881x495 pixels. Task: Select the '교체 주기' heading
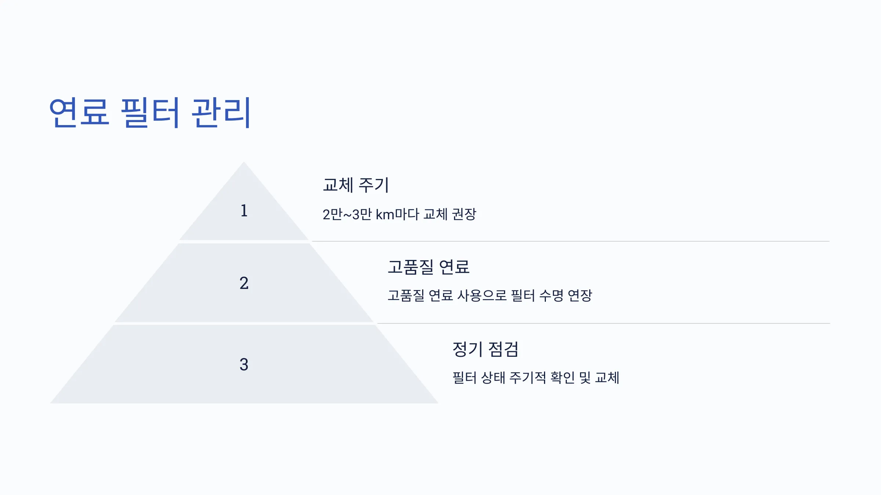pyautogui.click(x=356, y=184)
